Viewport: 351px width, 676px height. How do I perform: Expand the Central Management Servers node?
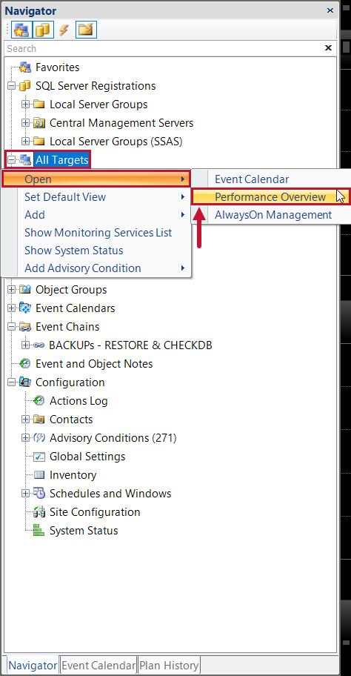[26, 123]
